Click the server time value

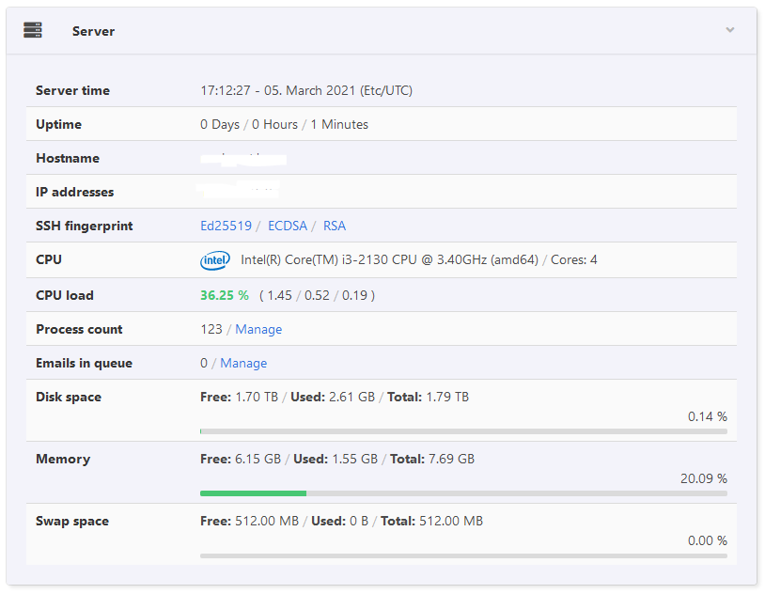(306, 91)
